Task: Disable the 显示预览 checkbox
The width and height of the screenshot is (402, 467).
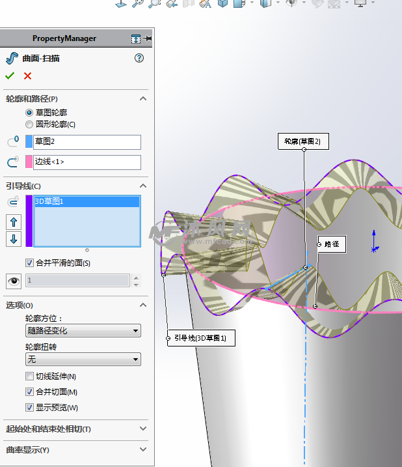Action: point(29,408)
